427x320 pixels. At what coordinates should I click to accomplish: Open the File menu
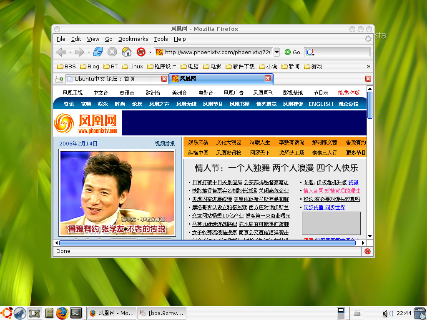(61, 39)
